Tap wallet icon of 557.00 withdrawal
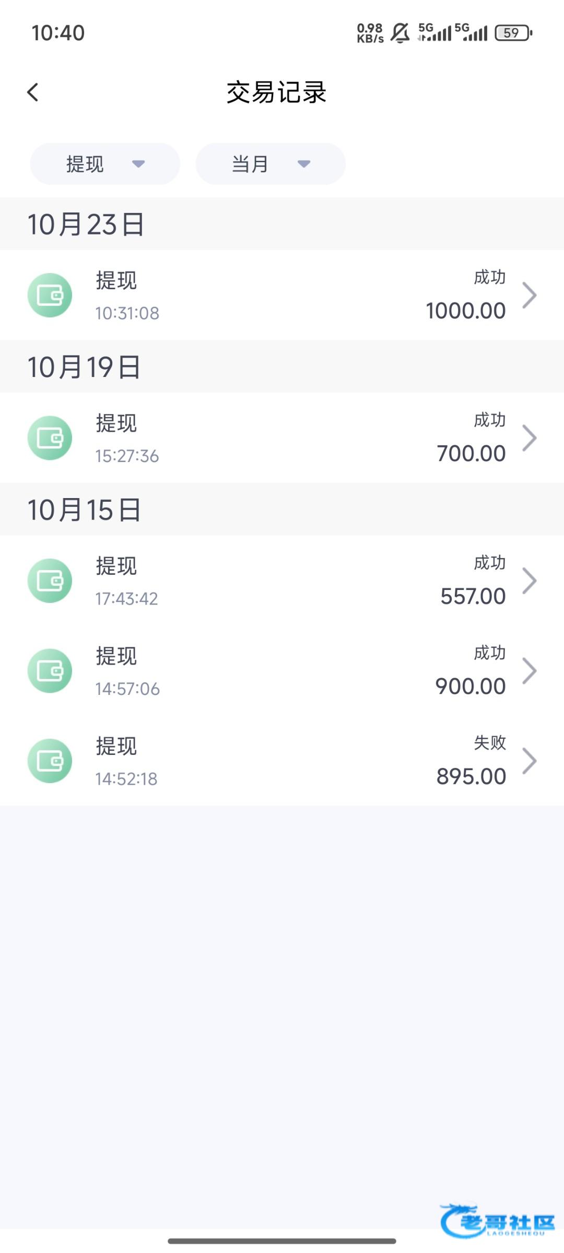This screenshot has width=564, height=1253. (x=50, y=581)
